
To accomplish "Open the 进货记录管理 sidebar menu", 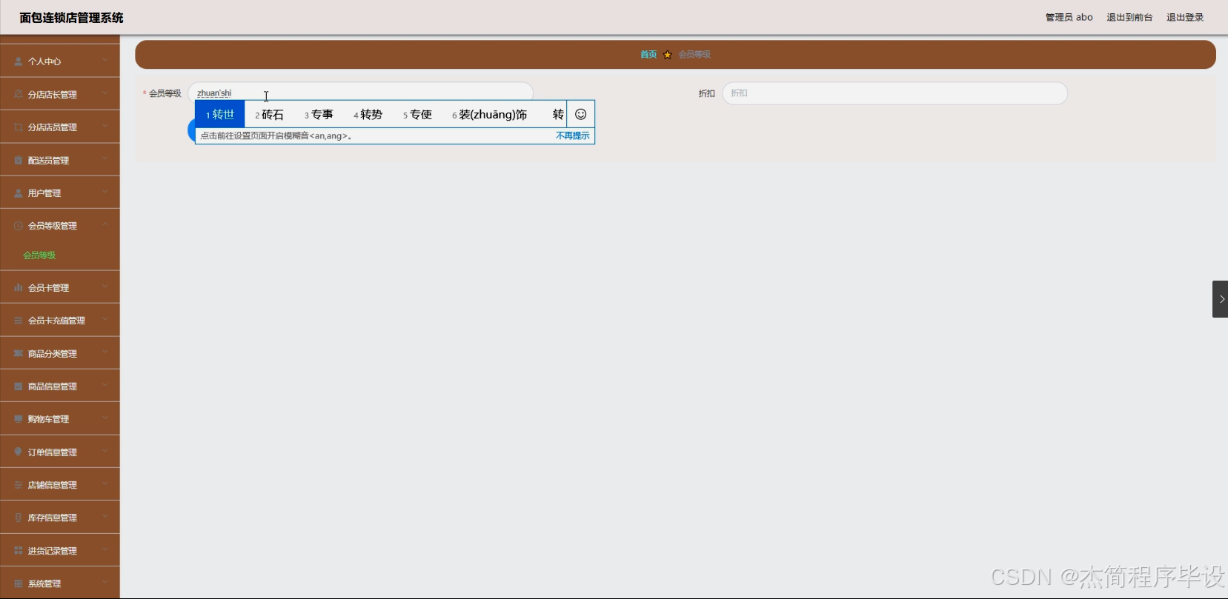I will tap(60, 550).
